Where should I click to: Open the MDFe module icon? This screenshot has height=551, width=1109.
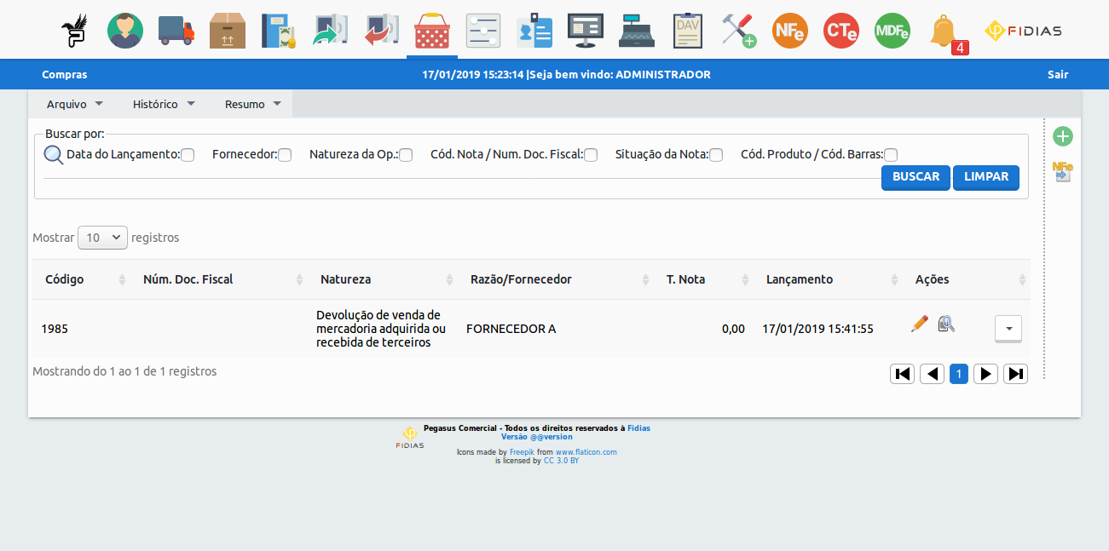point(892,29)
